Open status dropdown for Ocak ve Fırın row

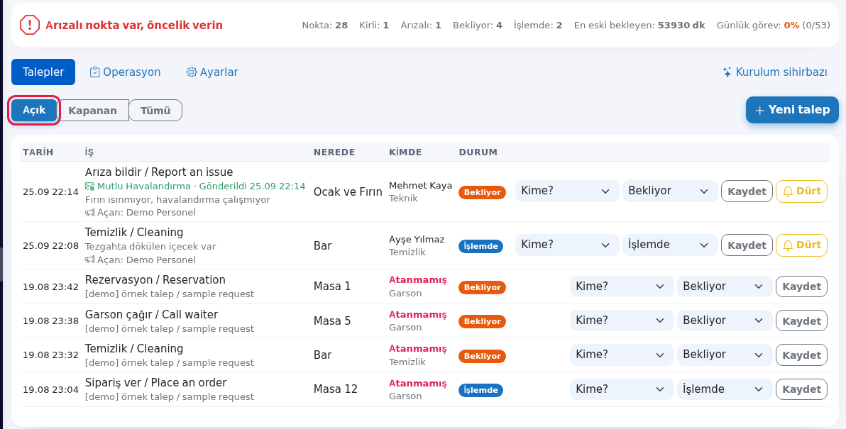click(669, 191)
